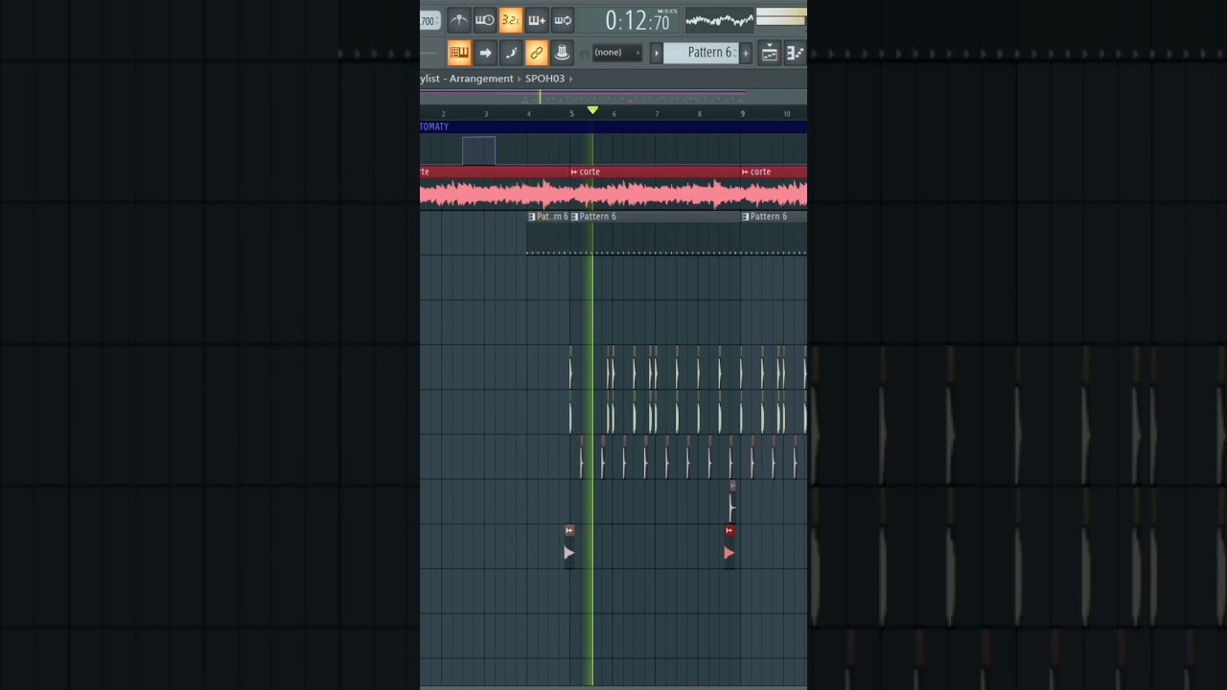The image size is (1227, 690).
Task: Toggle auto scrolling arrow button
Action: [x=485, y=53]
